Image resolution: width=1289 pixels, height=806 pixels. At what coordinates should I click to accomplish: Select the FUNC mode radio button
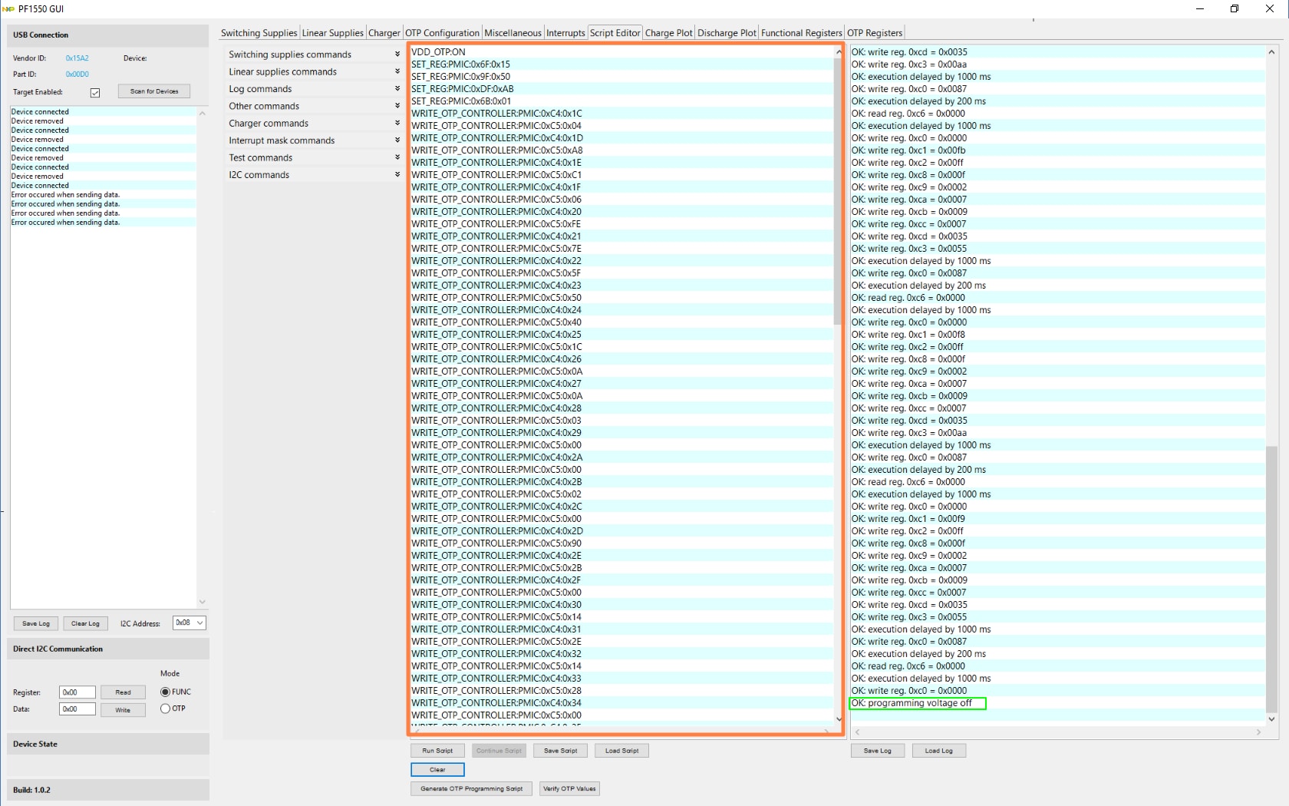[x=165, y=692]
